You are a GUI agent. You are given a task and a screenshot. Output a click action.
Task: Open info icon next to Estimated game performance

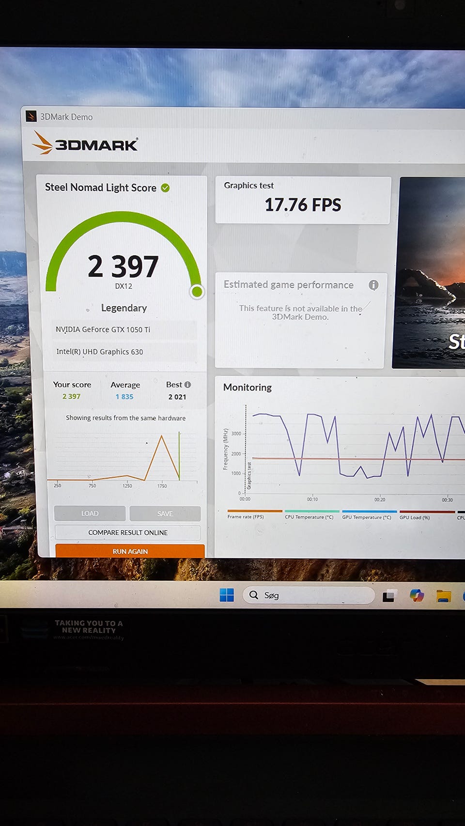point(373,285)
